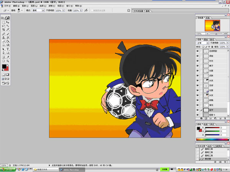Switch to the 色板 swatches tab
Image resolution: width=230 pixels, height=172 pixels.
coord(205,124)
